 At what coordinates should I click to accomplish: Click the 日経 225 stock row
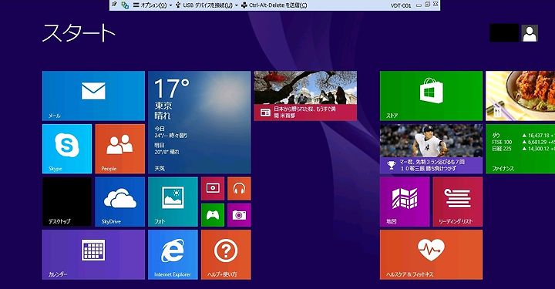[x=523, y=149]
